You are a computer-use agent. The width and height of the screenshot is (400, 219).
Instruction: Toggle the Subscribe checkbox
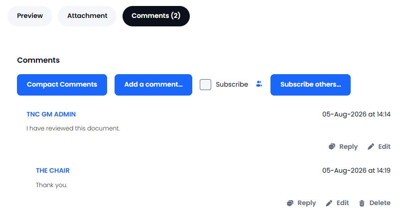point(205,85)
